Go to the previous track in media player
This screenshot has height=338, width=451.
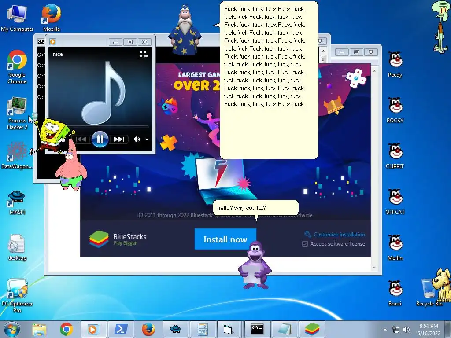click(x=81, y=140)
